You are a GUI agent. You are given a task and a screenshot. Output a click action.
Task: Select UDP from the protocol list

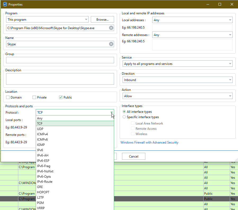coord(40,129)
